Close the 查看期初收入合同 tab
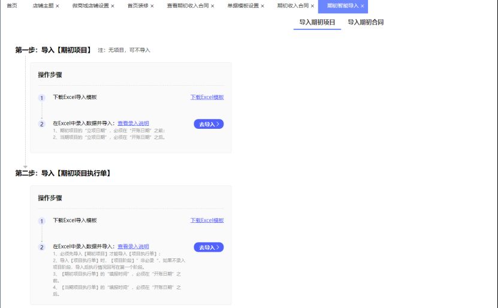 click(213, 6)
